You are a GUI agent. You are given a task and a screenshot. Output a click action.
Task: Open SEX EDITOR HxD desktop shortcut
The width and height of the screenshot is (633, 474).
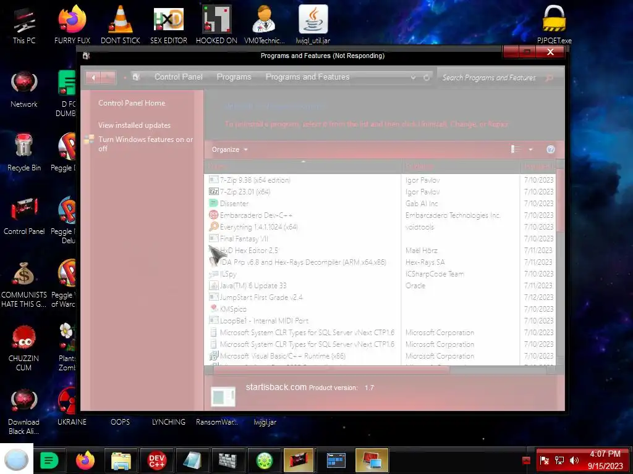(168, 25)
